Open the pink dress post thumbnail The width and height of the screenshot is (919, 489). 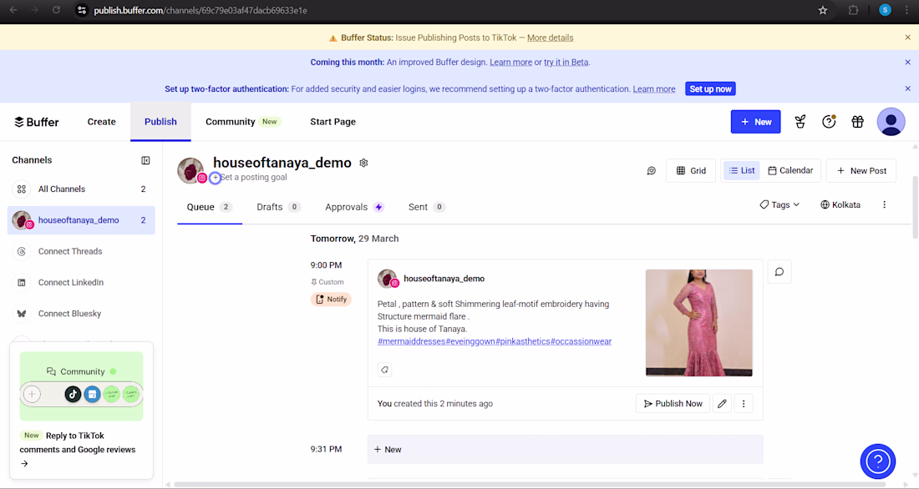tap(698, 323)
